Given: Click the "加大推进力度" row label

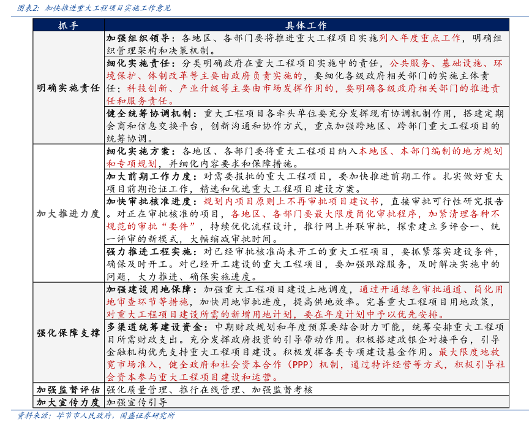Looking at the screenshot, I should [x=67, y=214].
